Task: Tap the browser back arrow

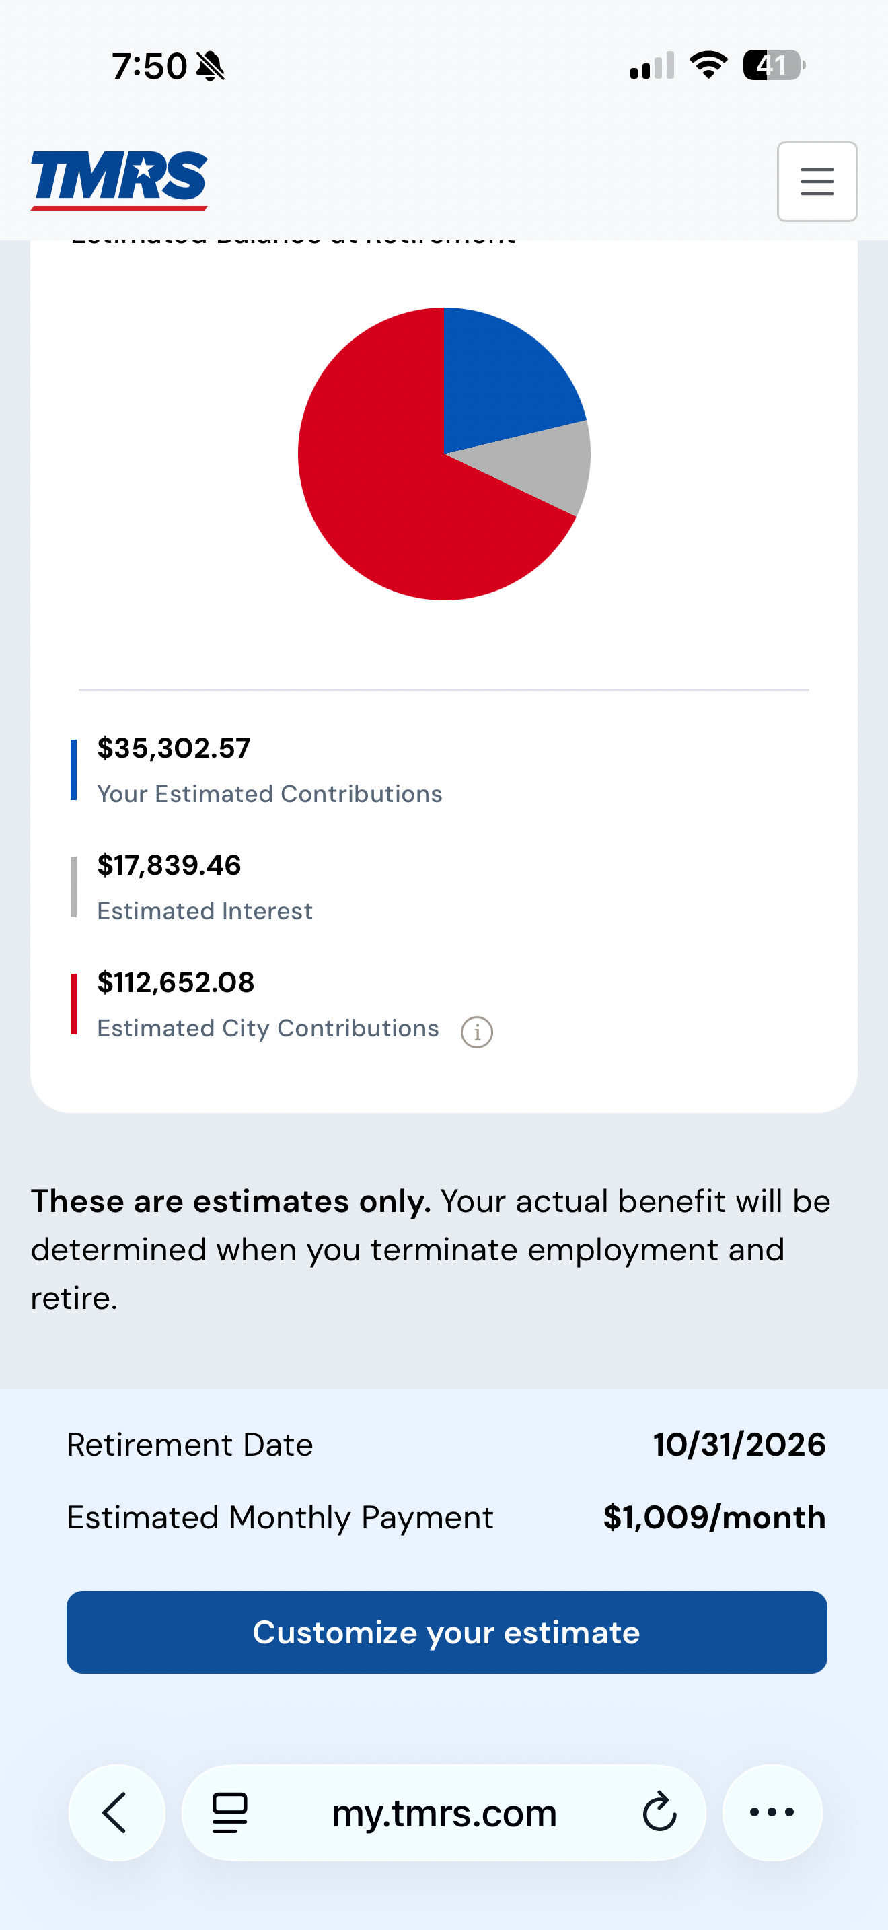Action: coord(116,1812)
